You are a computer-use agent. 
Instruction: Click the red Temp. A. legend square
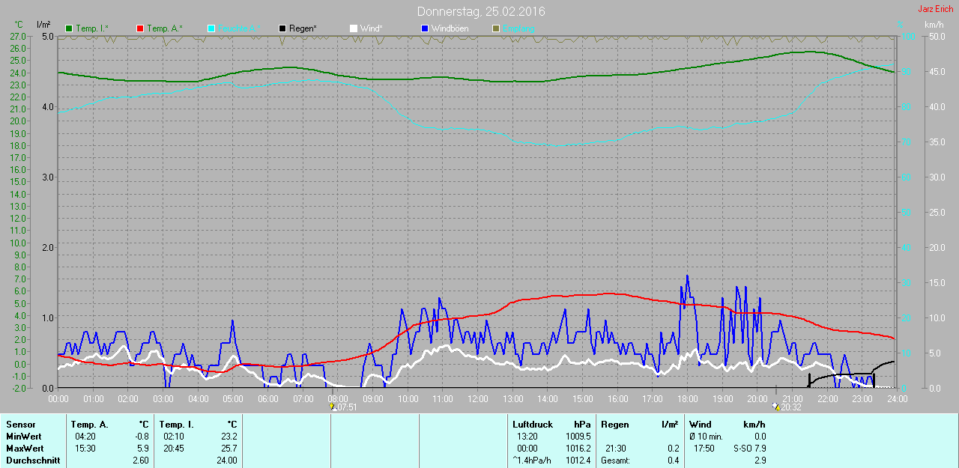[x=140, y=28]
